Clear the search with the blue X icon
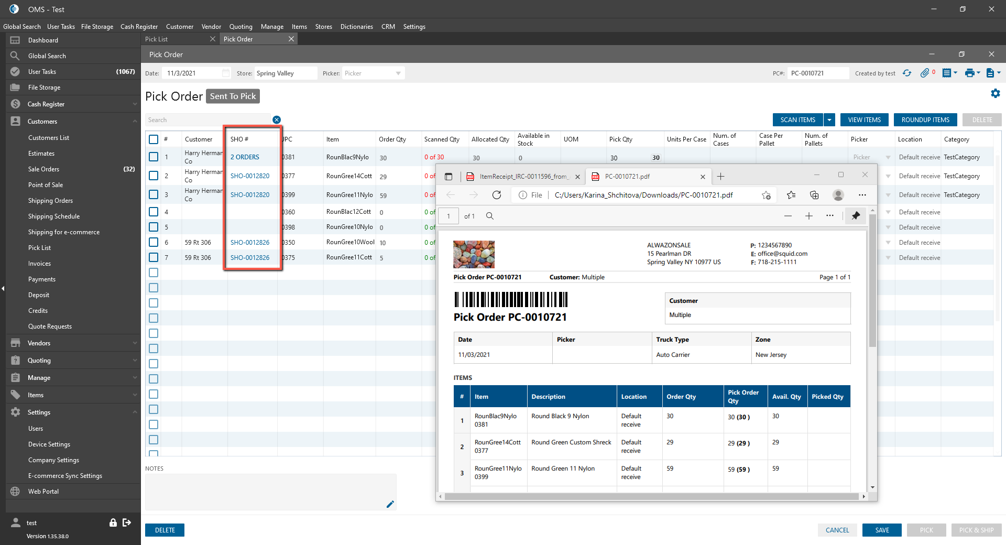Screen dimensions: 1006x545 [277, 120]
